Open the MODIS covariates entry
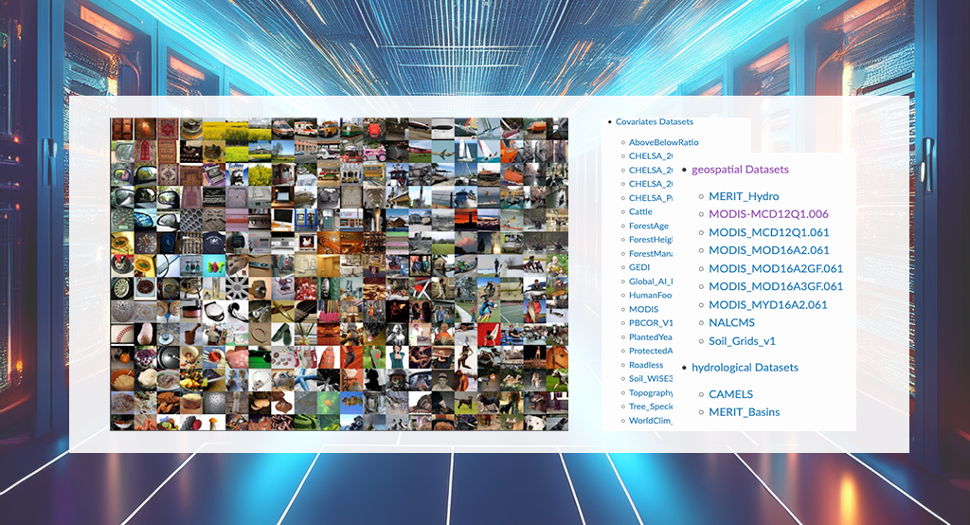The image size is (970, 525). tap(643, 310)
